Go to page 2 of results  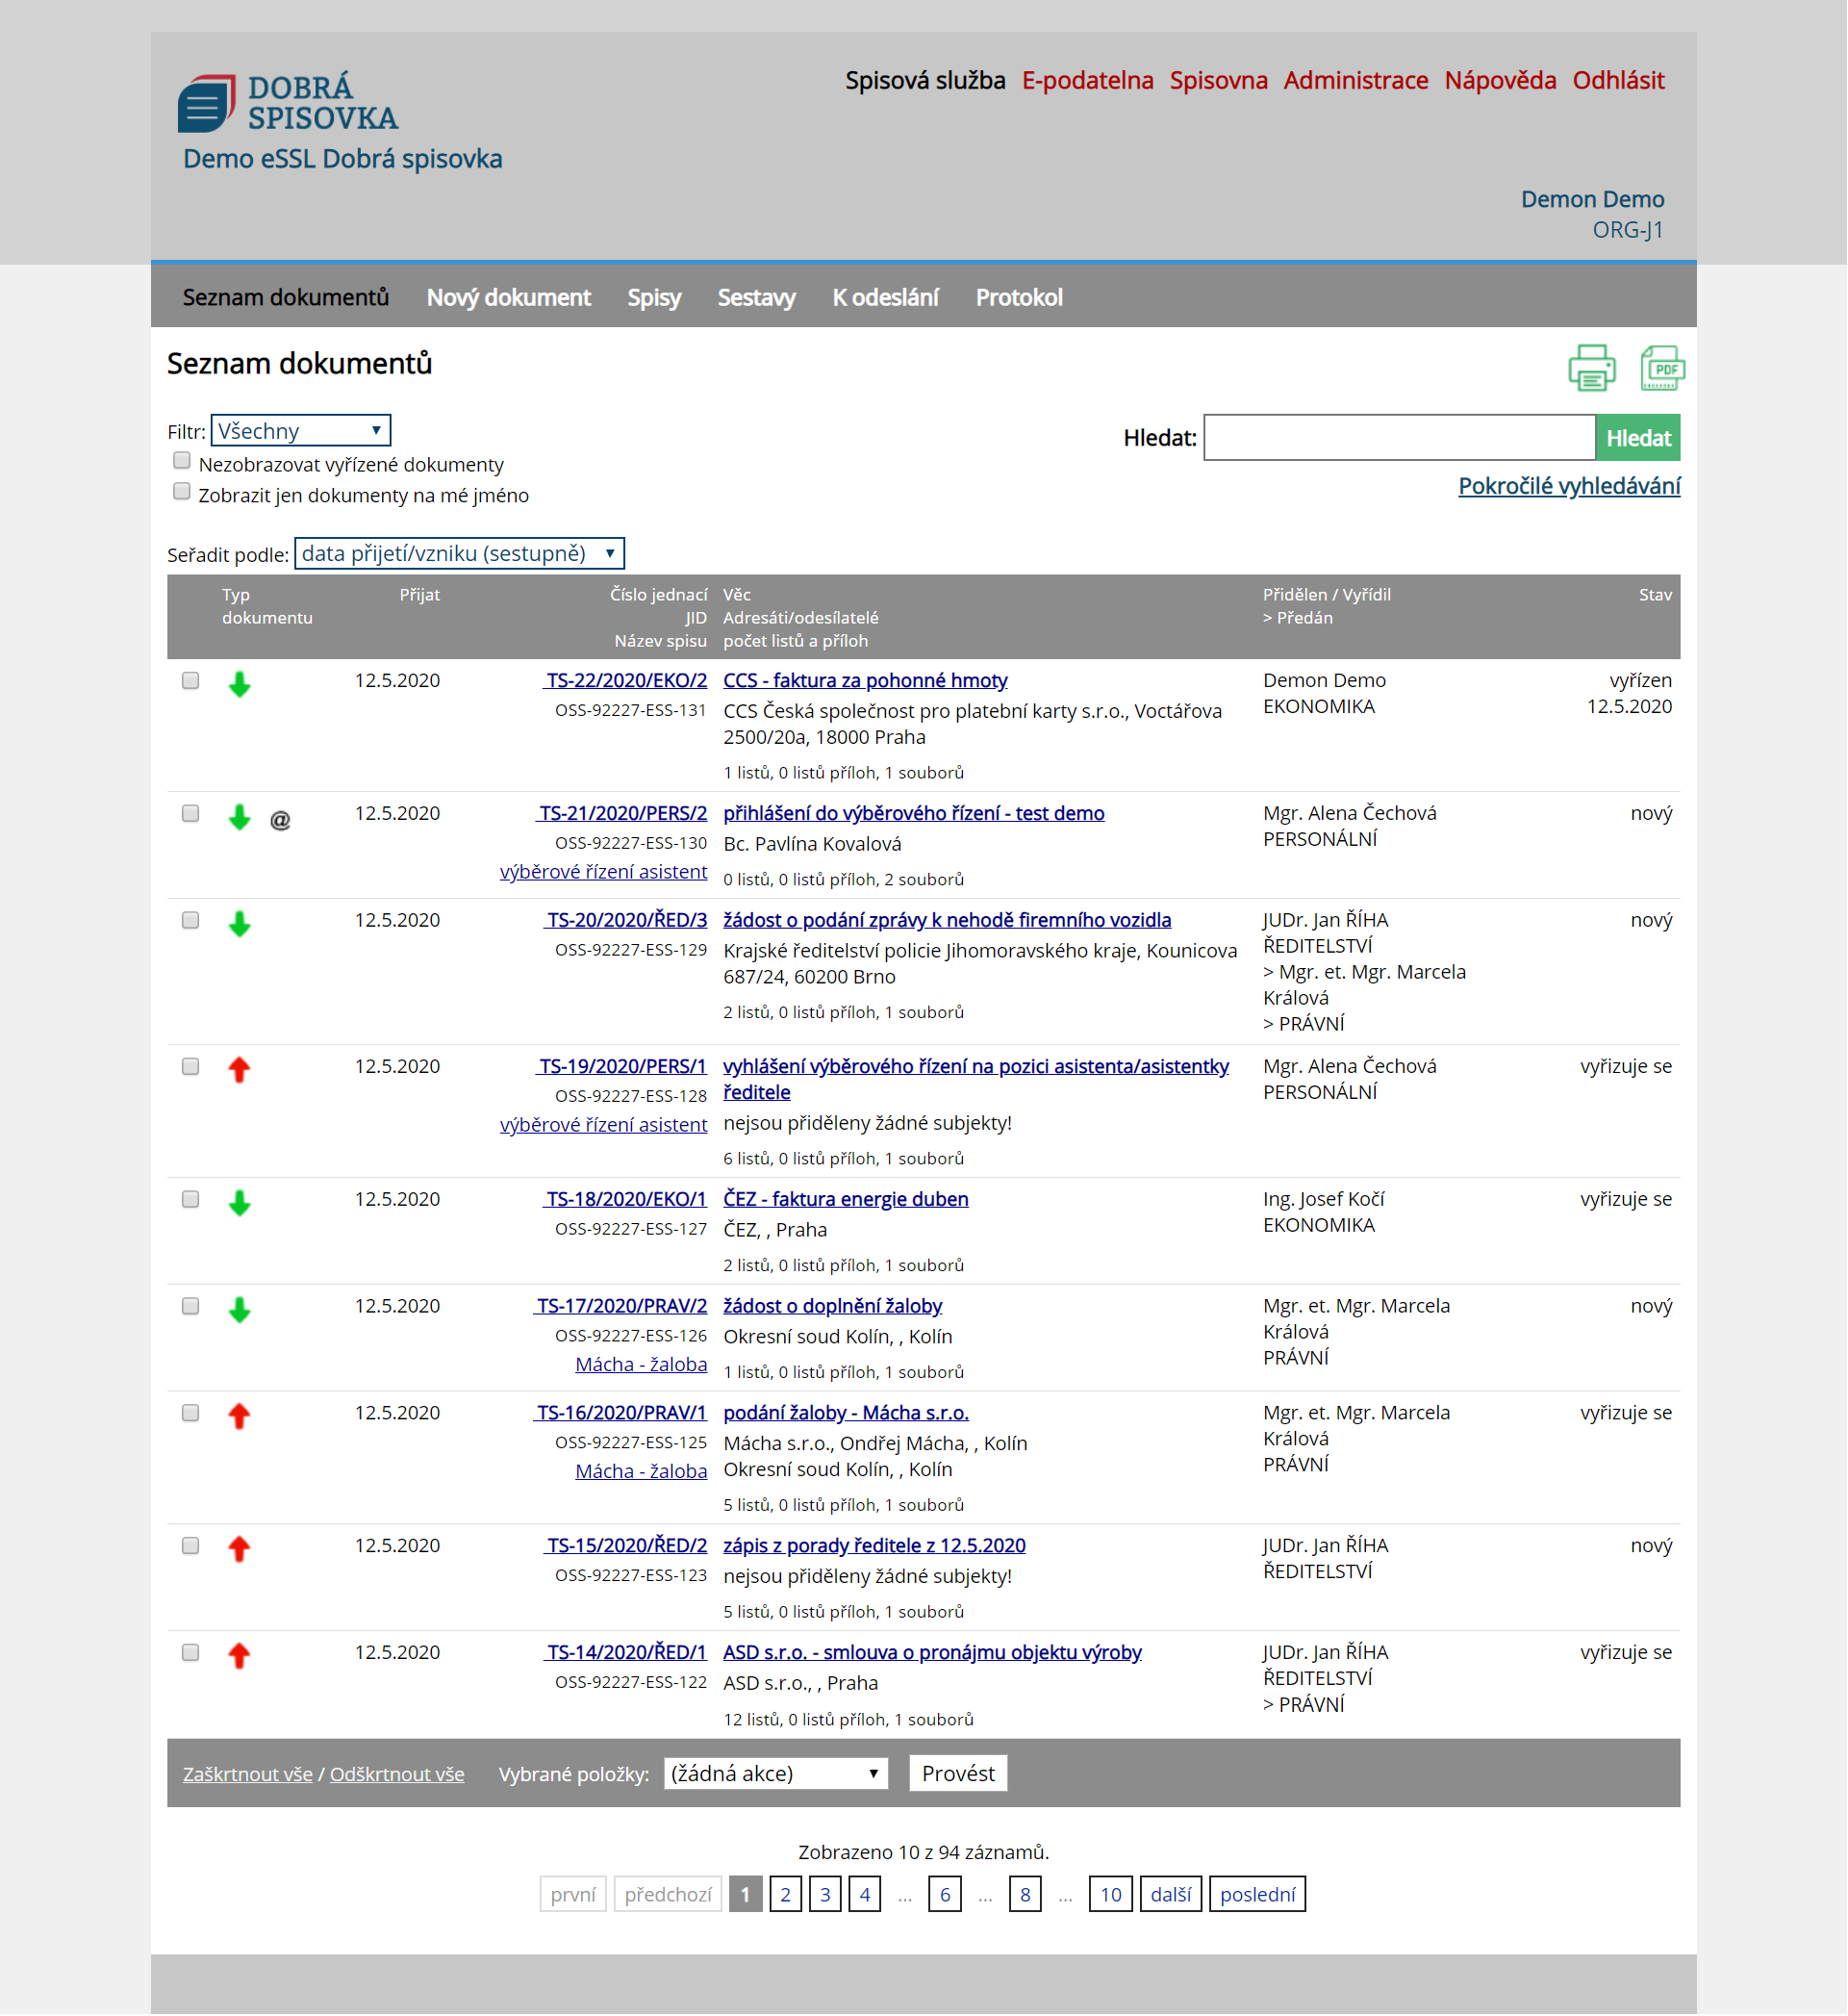pos(786,1896)
